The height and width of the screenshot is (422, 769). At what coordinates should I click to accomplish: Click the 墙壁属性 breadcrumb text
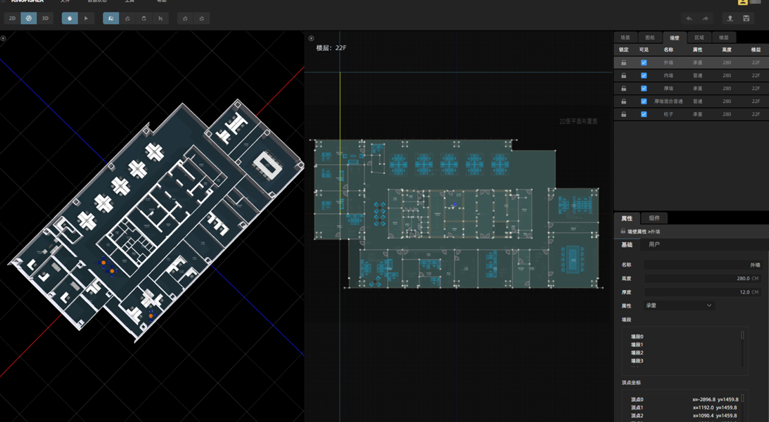[637, 231]
